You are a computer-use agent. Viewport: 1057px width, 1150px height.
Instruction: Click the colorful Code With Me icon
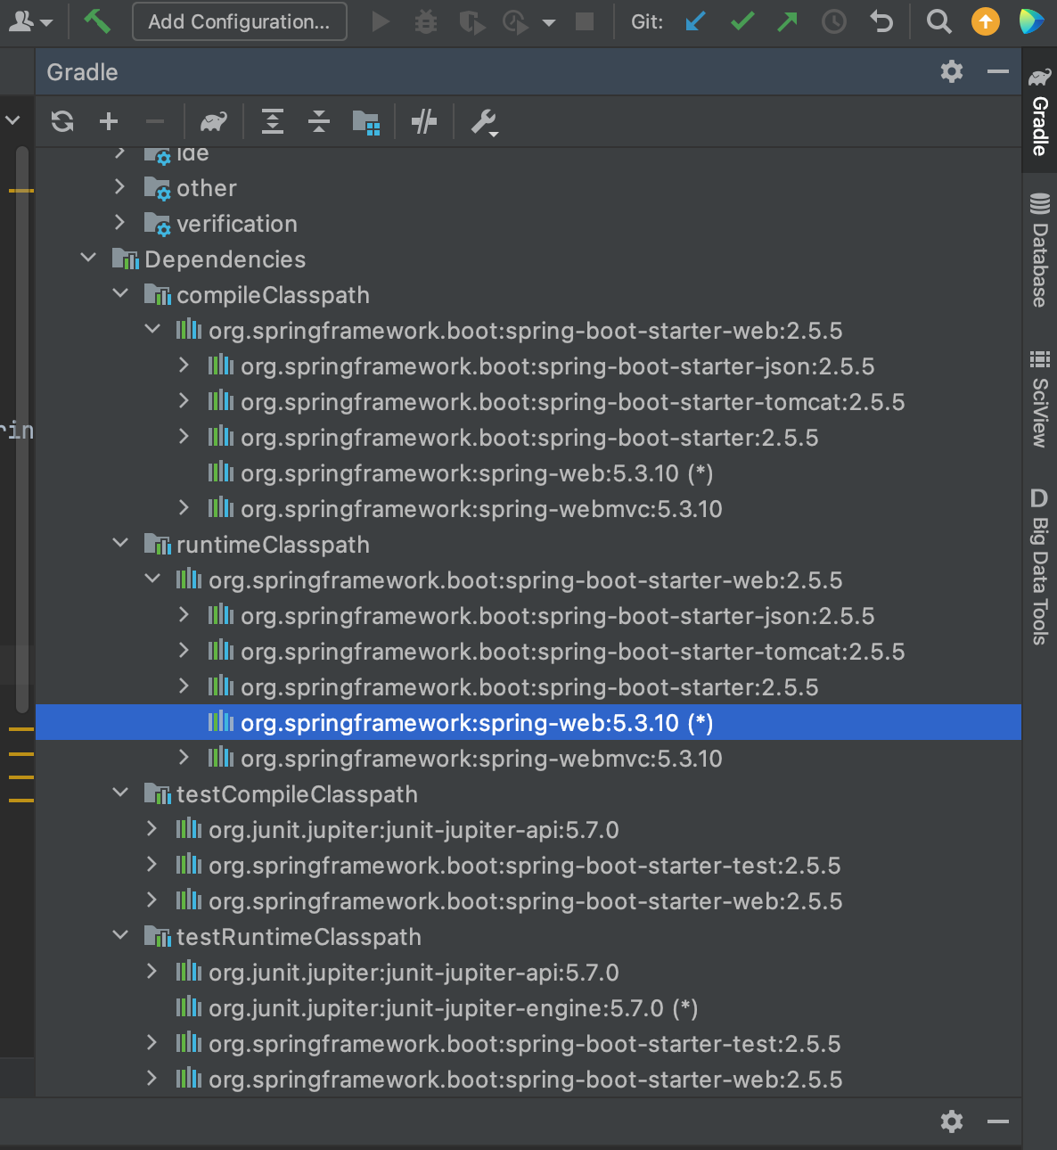click(1031, 21)
